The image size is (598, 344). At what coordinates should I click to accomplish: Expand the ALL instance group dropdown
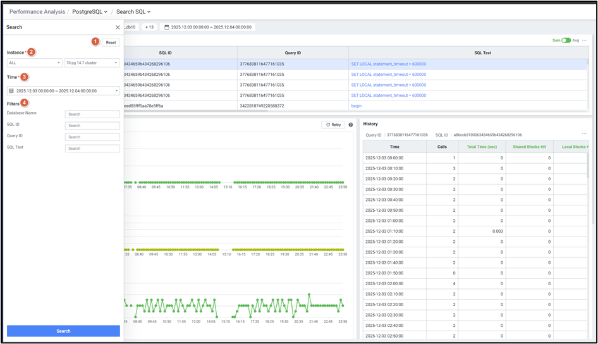tap(34, 63)
